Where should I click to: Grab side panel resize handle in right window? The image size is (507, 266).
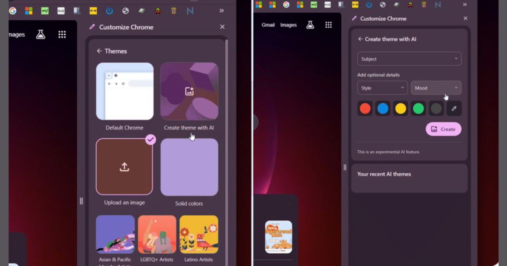[345, 167]
